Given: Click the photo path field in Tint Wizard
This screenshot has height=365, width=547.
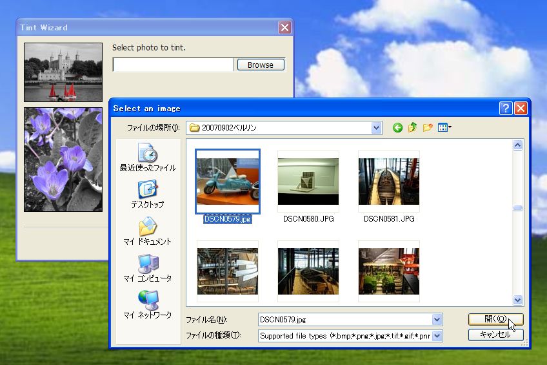Looking at the screenshot, I should 173,65.
